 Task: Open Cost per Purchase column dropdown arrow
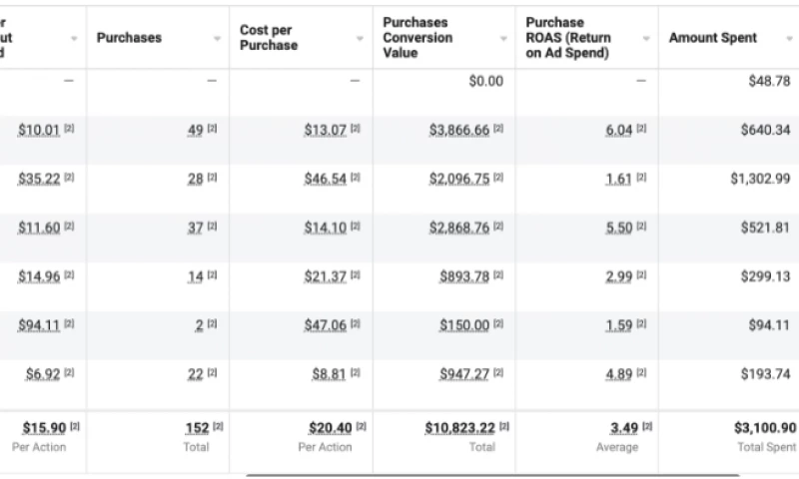[361, 39]
